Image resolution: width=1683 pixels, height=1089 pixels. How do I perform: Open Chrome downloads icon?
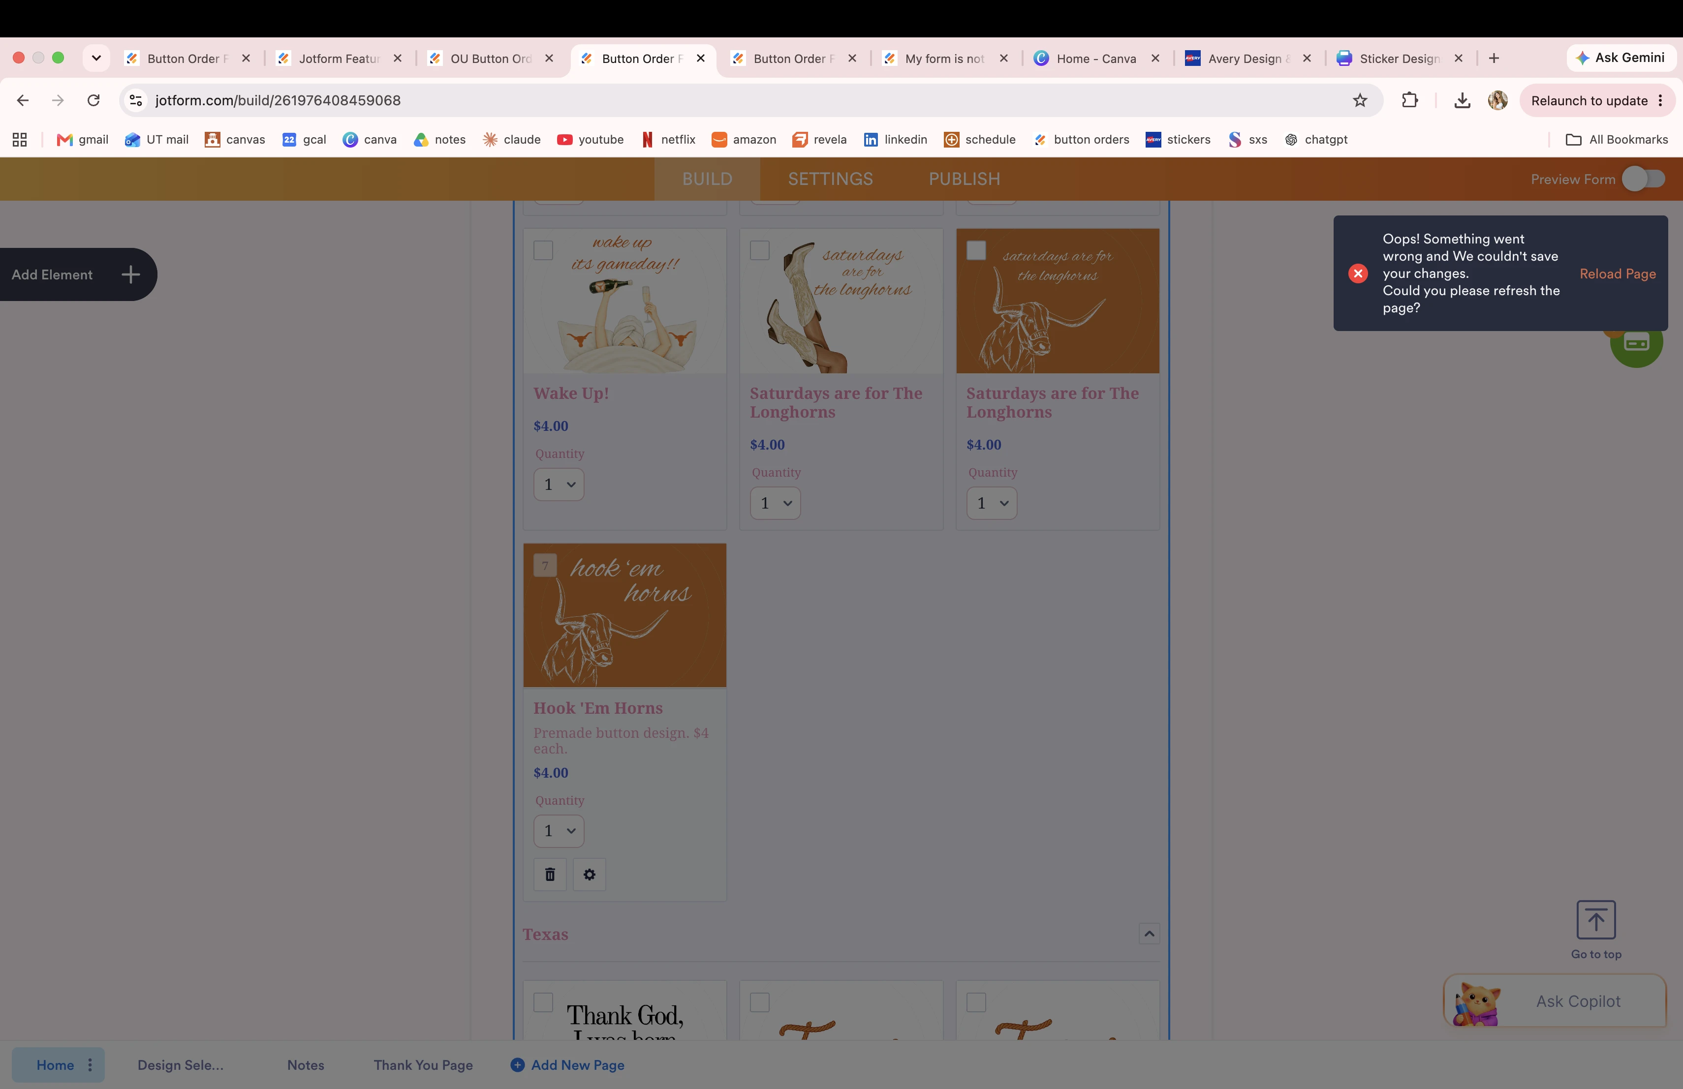tap(1462, 100)
